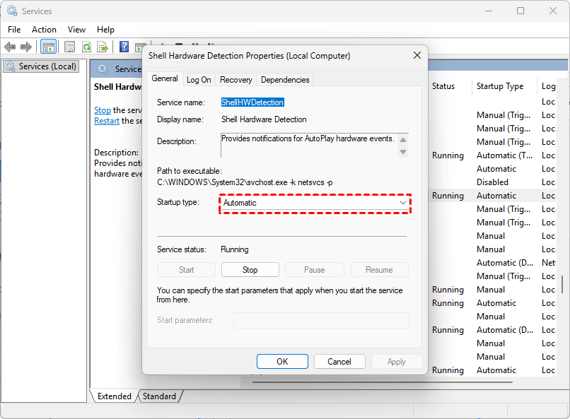Switch to the Log On tab
The height and width of the screenshot is (419, 570).
(x=199, y=80)
